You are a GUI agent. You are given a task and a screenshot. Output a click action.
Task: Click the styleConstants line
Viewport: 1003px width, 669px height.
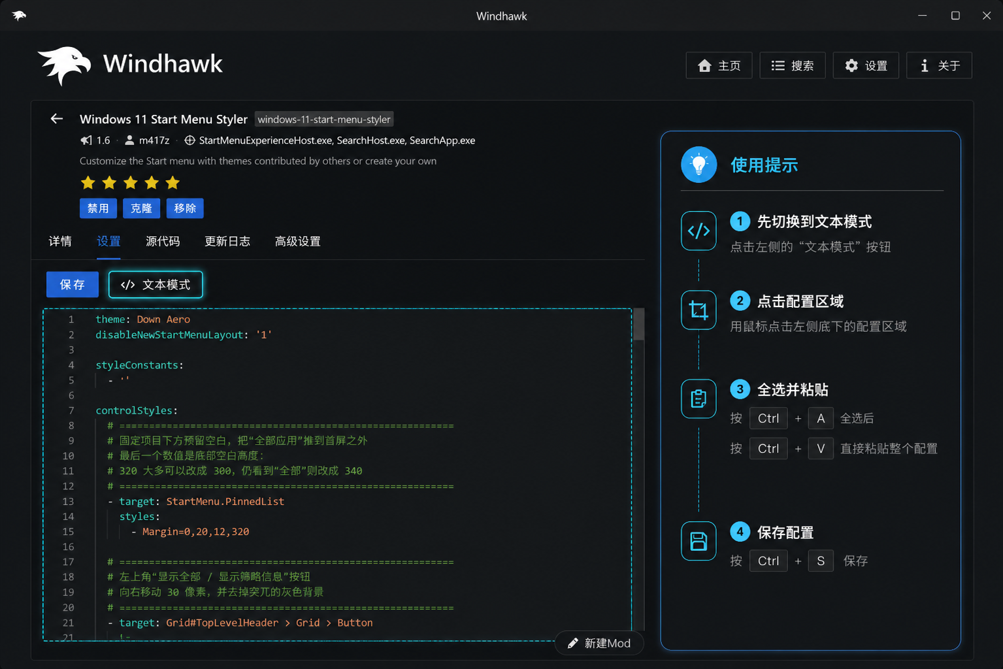(x=140, y=365)
